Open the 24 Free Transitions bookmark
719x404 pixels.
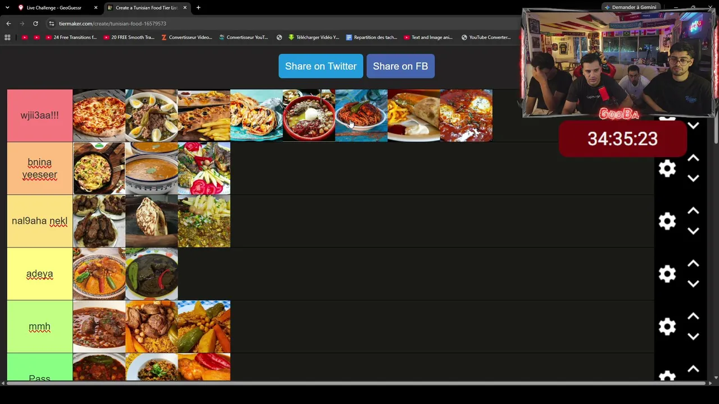point(71,38)
